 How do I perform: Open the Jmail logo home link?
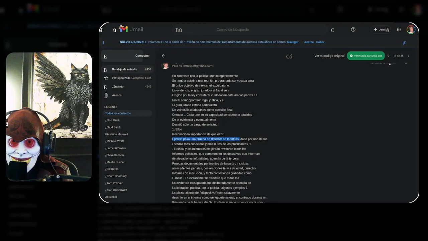click(x=131, y=29)
